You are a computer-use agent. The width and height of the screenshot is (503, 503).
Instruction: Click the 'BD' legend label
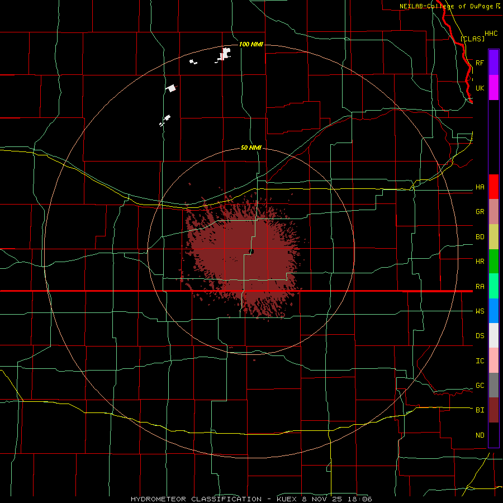(480, 237)
